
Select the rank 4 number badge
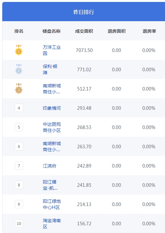point(19,108)
